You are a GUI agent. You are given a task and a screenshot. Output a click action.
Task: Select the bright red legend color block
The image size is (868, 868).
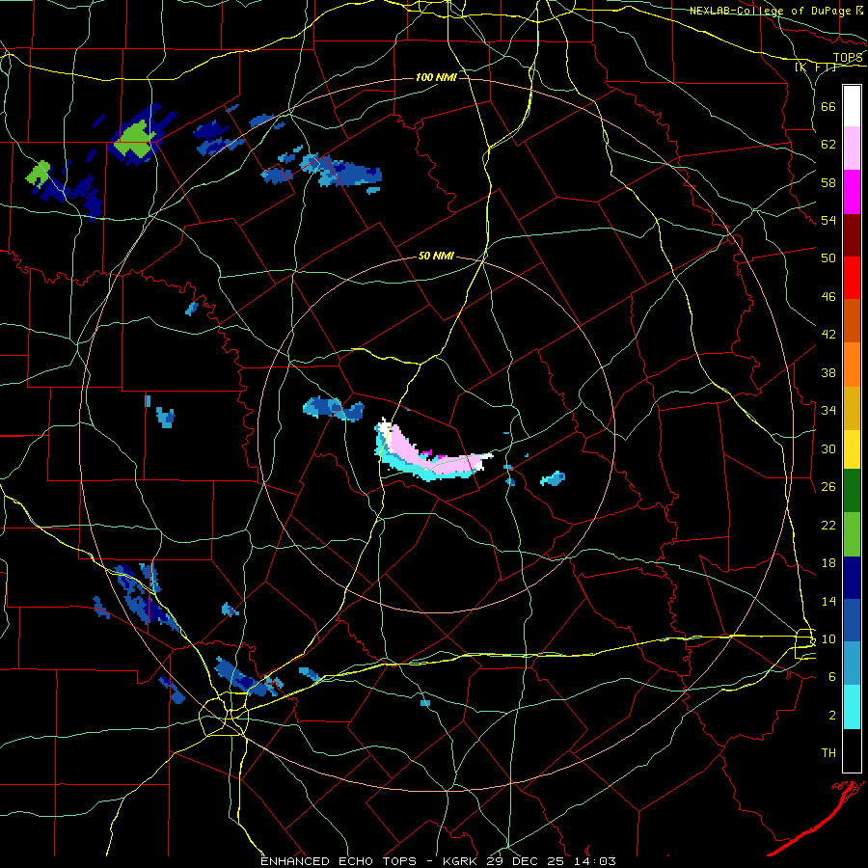point(852,278)
